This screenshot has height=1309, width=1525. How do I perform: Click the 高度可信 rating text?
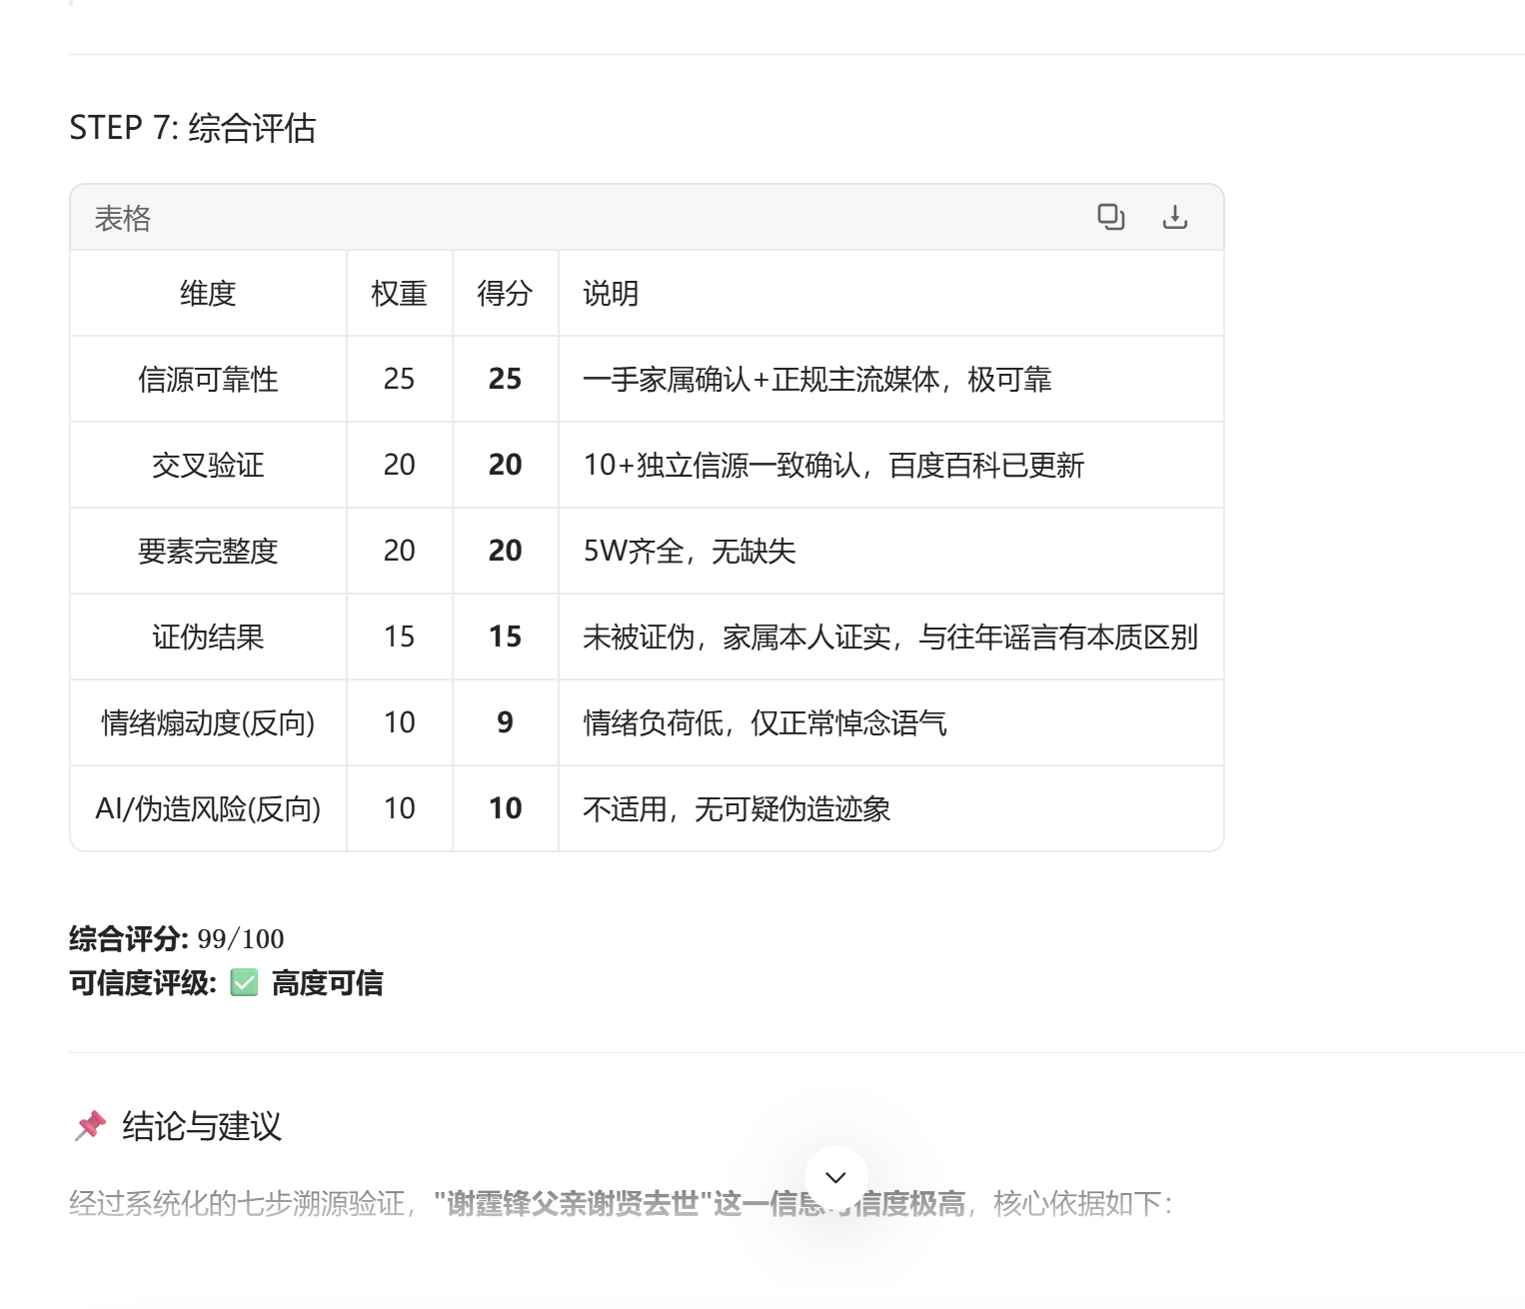point(328,983)
